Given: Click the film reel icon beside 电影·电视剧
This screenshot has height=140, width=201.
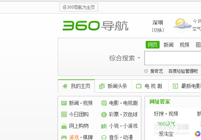Looking at the screenshot, I should tap(104, 103).
